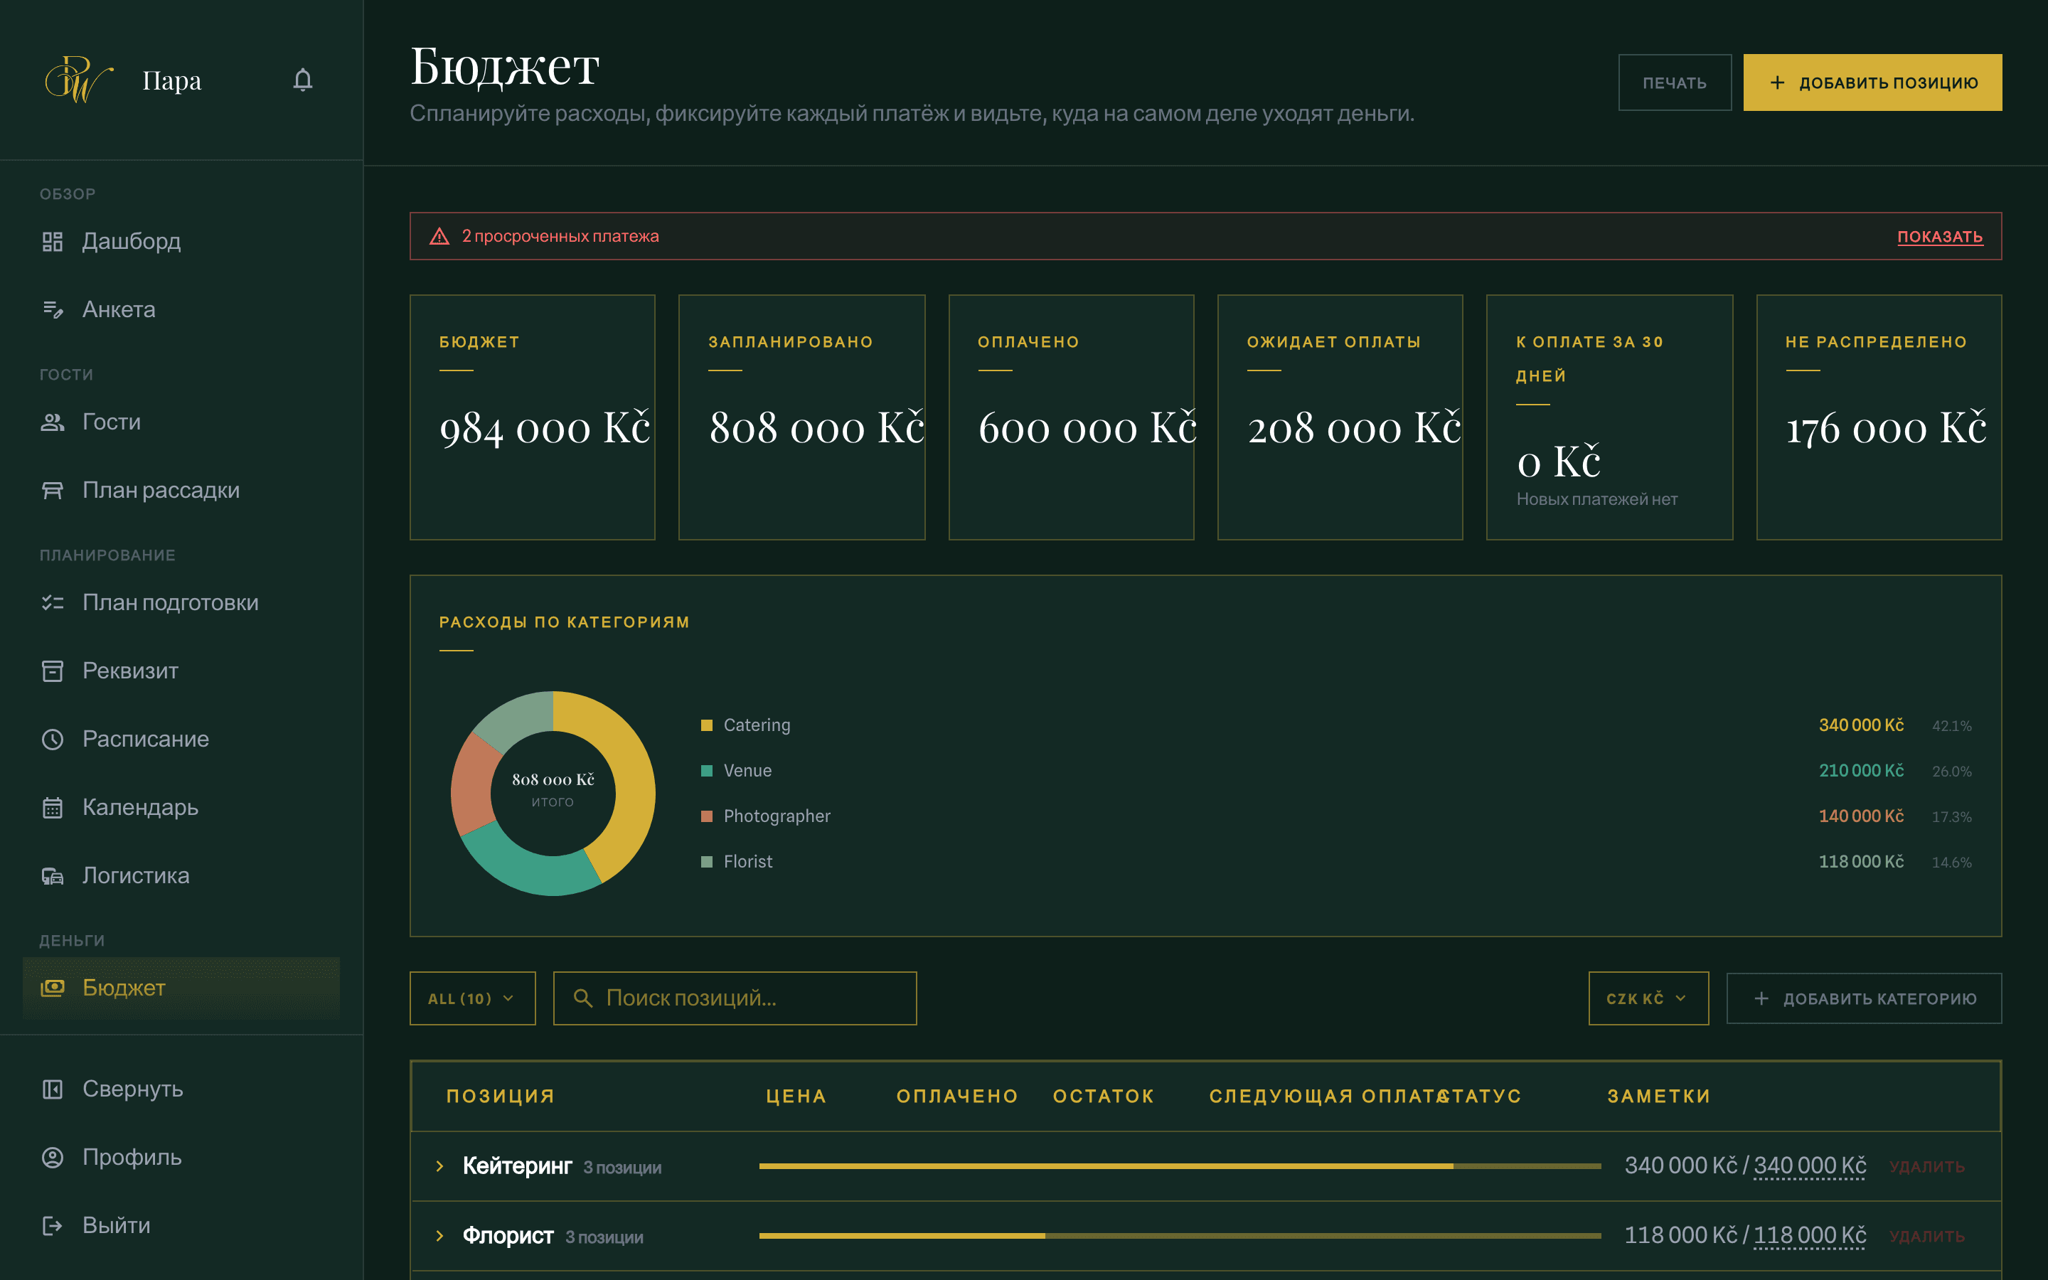Click the План рассадки table icon
This screenshot has height=1280, width=2048.
pos(53,490)
